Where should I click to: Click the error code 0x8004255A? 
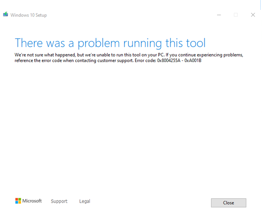(169, 60)
